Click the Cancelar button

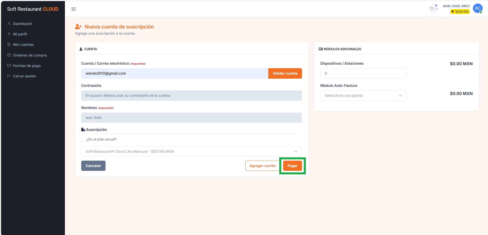pyautogui.click(x=93, y=166)
